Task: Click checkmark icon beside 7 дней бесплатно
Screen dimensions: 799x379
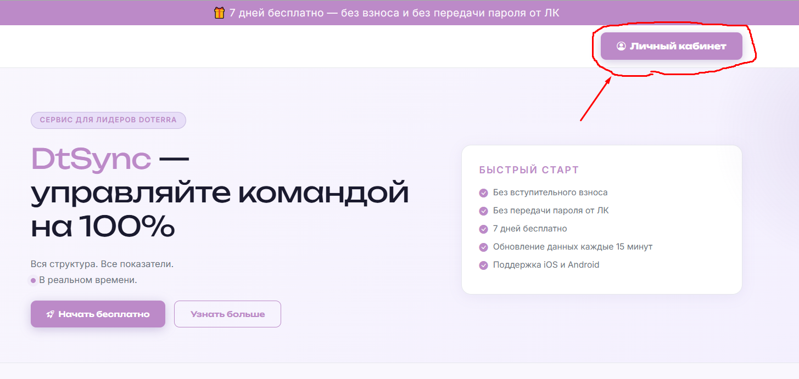Action: click(483, 229)
